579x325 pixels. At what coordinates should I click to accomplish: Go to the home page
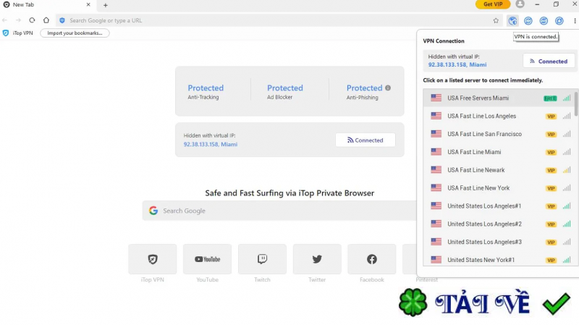[x=46, y=20]
